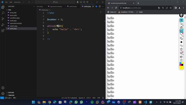Open the Accounts menu icon
Screen dimensions: 186x105
pos(3,88)
